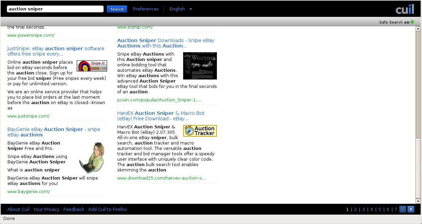Image resolution: width=422 pixels, height=224 pixels.
Task: Visit www.bidnip.com URL
Action: pyautogui.click(x=135, y=27)
